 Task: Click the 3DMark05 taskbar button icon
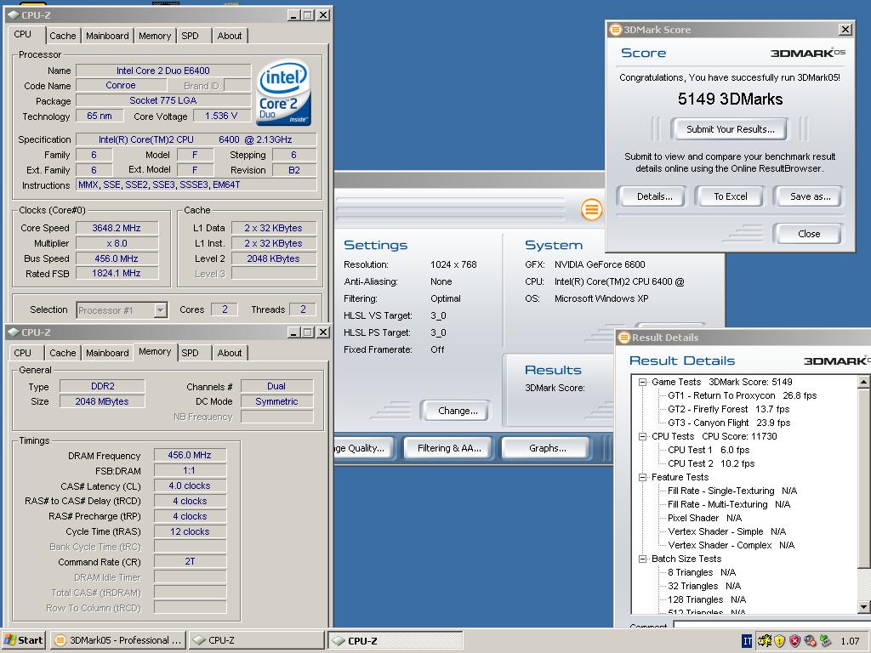tap(60, 640)
